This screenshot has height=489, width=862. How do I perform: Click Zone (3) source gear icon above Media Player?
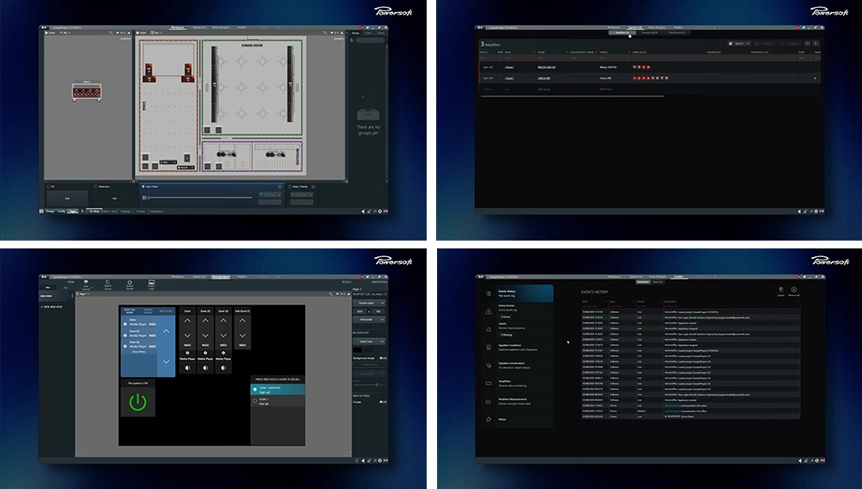223,353
